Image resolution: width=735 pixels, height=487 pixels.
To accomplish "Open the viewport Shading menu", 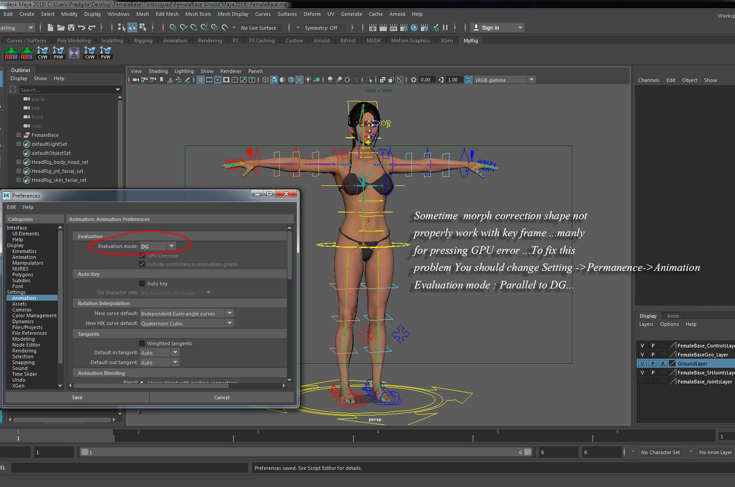I will [158, 71].
